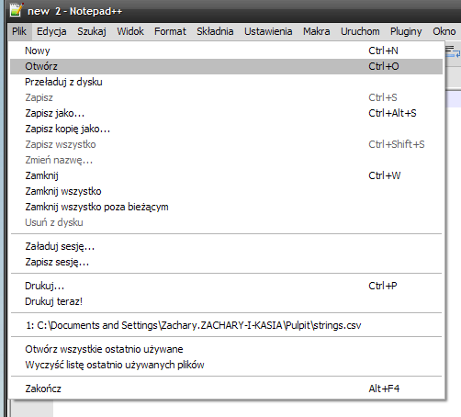The image size is (461, 417).
Task: Choose Zamknij to close the file
Action: coord(226,175)
